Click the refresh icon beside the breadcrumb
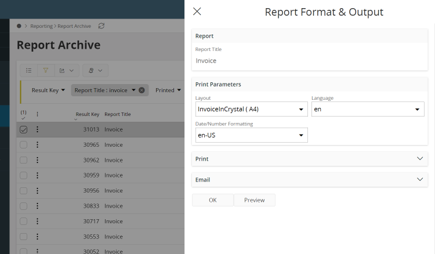435x254 pixels. 102,26
